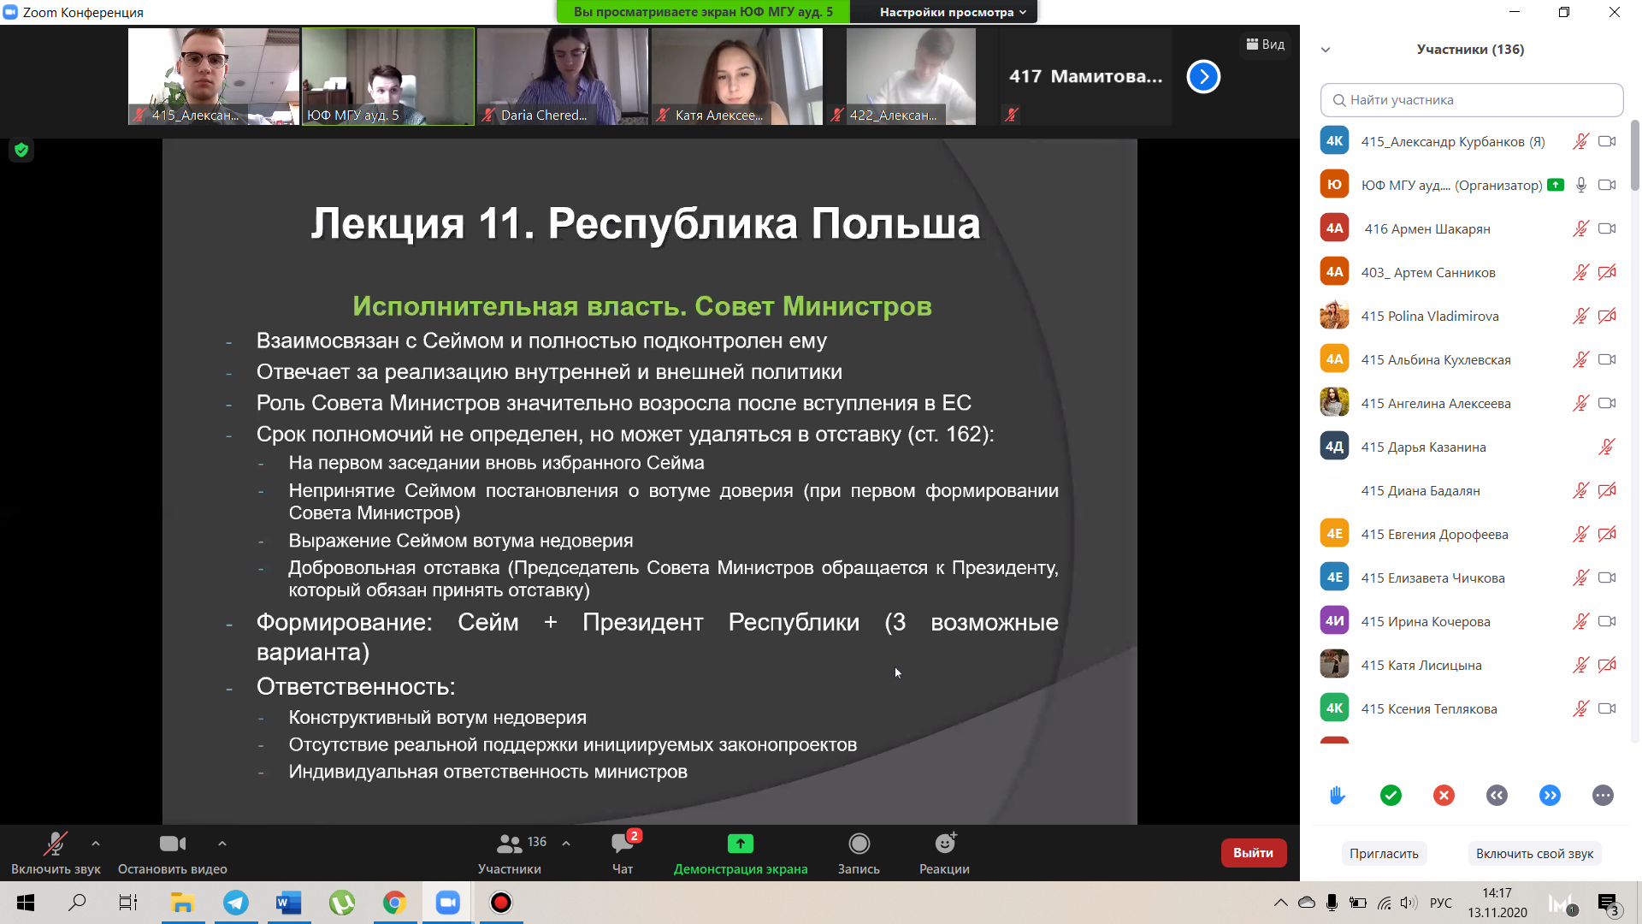This screenshot has height=924, width=1642.
Task: Click muted mic icon for 415 Дарья Казанина
Action: tap(1607, 447)
